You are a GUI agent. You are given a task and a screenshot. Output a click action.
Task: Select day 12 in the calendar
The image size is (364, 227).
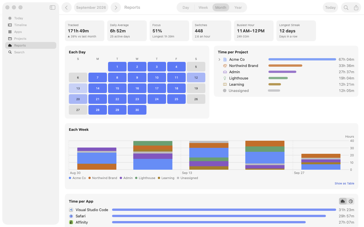(196, 77)
